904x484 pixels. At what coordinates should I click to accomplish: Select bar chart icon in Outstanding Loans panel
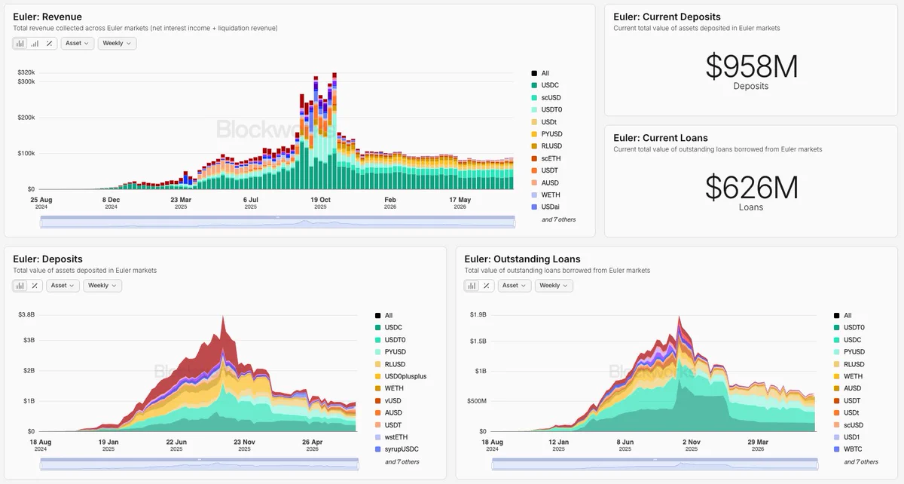click(472, 286)
